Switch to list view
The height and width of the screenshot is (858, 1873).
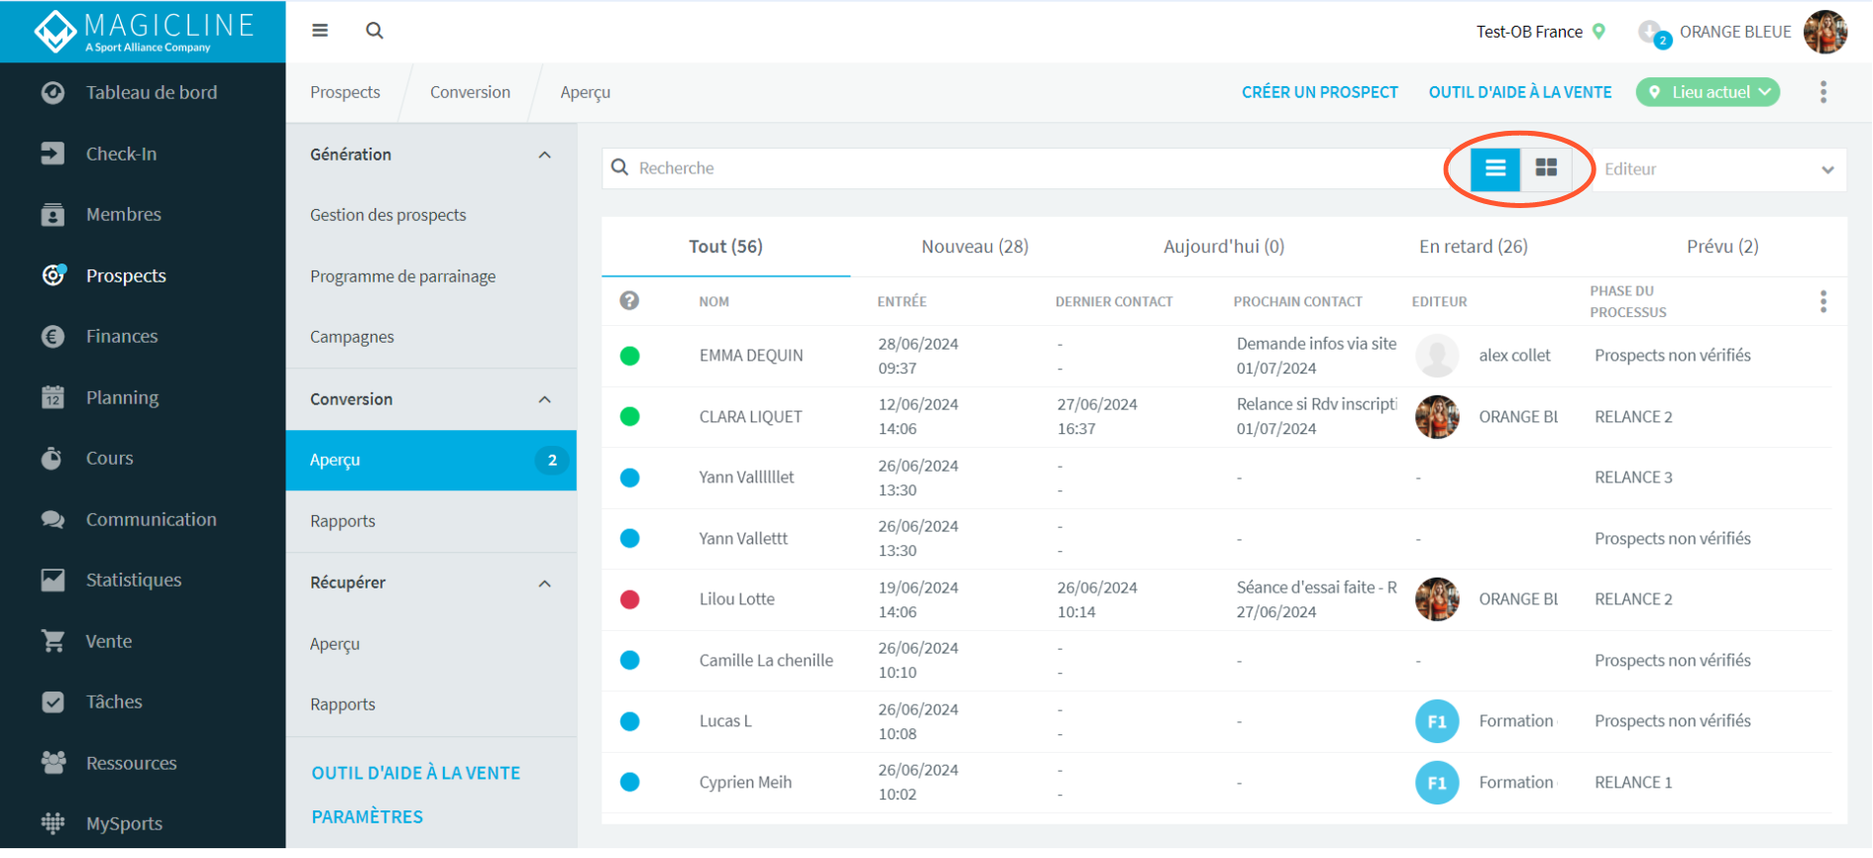coord(1494,168)
